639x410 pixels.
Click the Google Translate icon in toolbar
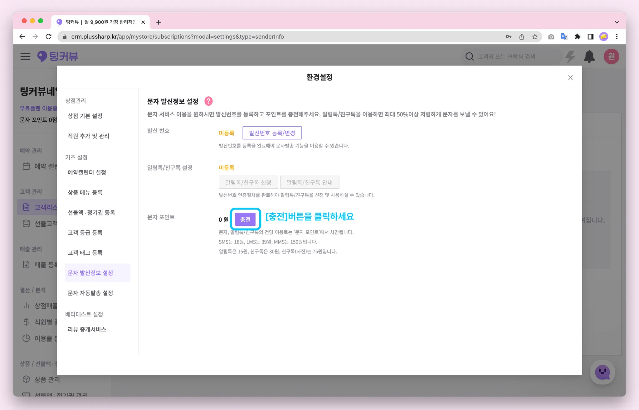[564, 37]
